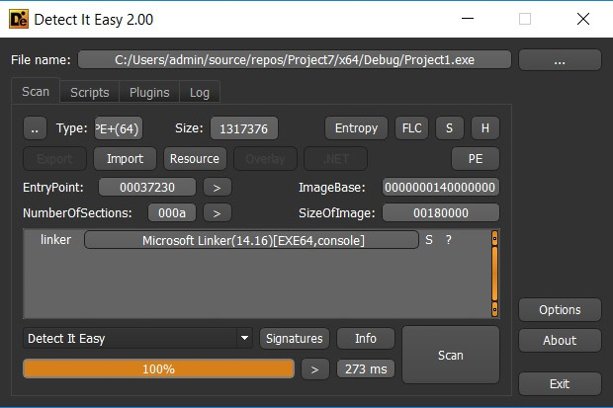The image size is (613, 408).
Task: Click the 100% progress bar
Action: pos(158,369)
